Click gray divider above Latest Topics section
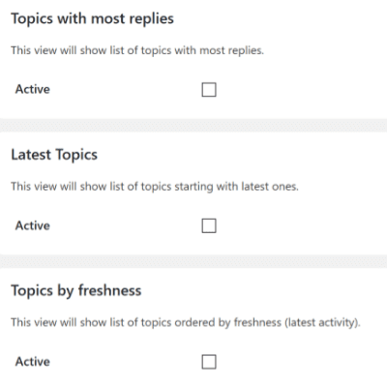Screen dimensions: 387x387 (x=193, y=125)
